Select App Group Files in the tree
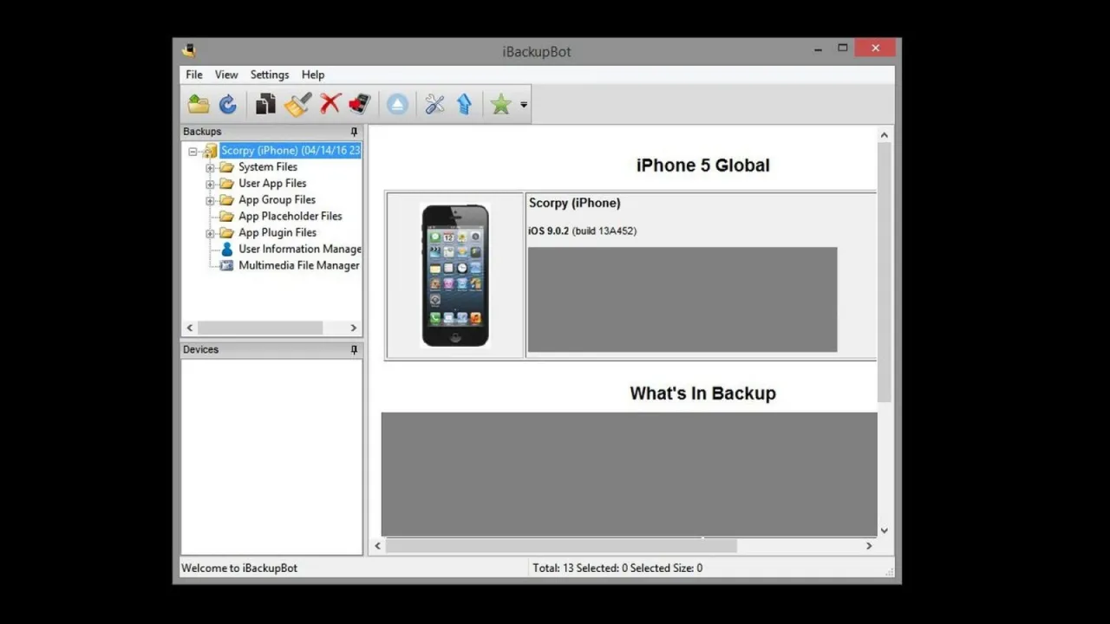The image size is (1110, 624). [277, 200]
